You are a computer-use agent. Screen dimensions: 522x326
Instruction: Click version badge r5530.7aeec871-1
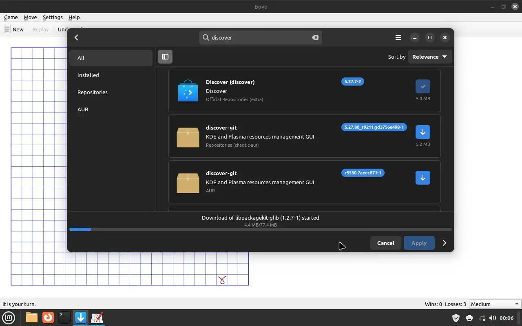[363, 173]
